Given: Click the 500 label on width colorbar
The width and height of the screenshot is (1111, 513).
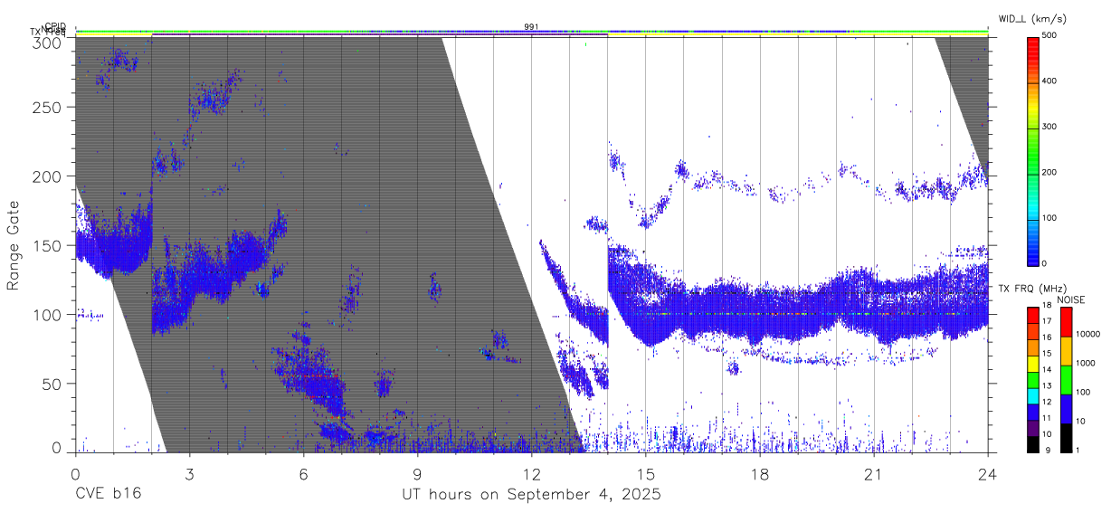Looking at the screenshot, I should (1050, 35).
